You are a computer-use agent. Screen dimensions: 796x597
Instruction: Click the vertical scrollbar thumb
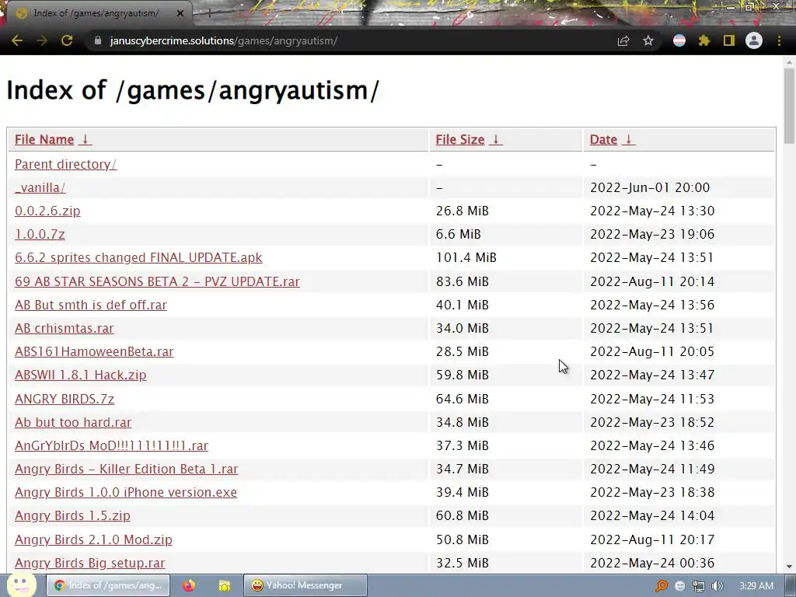tap(789, 106)
